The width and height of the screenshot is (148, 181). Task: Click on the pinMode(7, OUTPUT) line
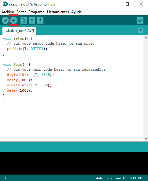27,49
